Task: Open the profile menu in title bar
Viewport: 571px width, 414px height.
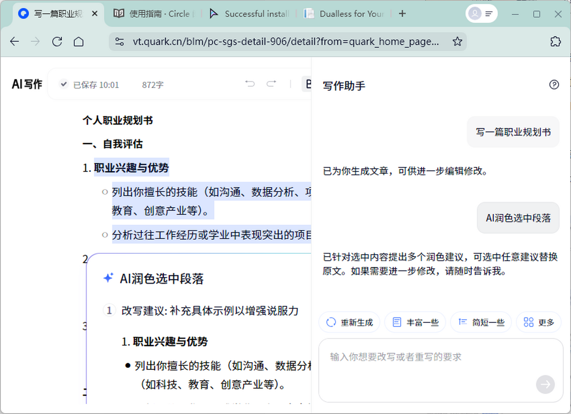Action: 481,14
